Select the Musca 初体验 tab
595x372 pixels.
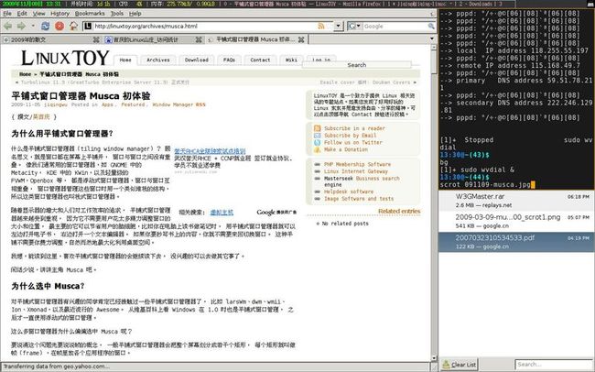click(x=256, y=39)
